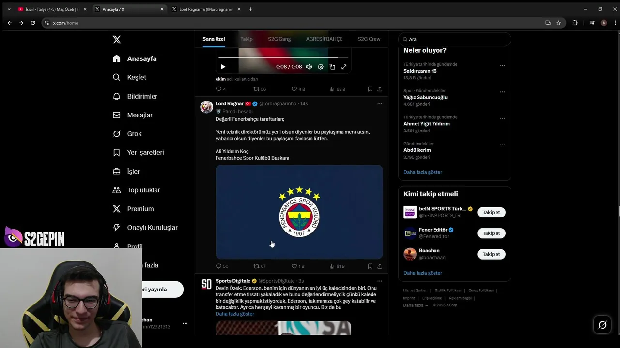620x348 pixels.
Task: Show more follow suggestions
Action: [x=423, y=273]
